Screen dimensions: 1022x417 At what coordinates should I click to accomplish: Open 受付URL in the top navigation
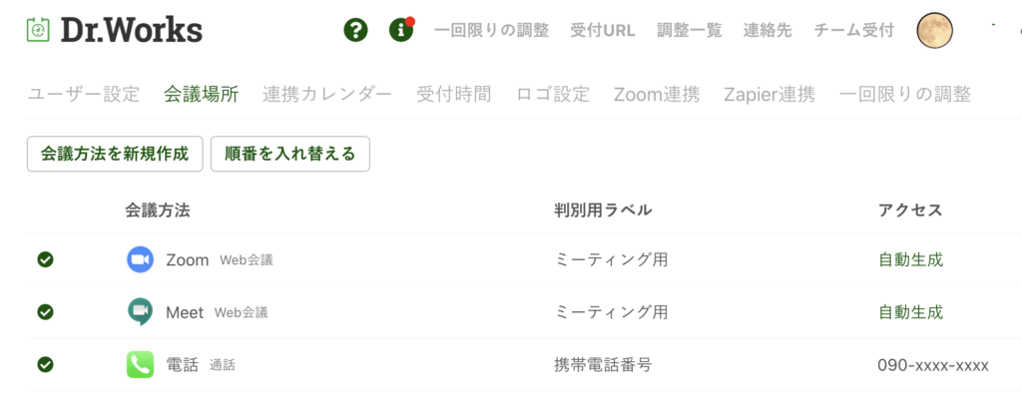pos(603,31)
